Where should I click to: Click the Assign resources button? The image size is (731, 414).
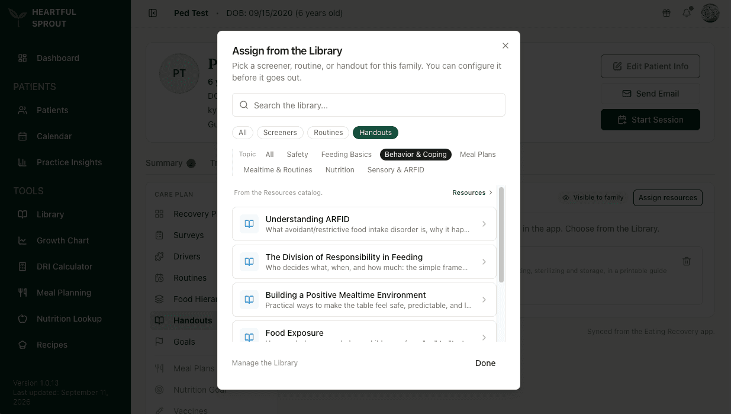coord(668,198)
